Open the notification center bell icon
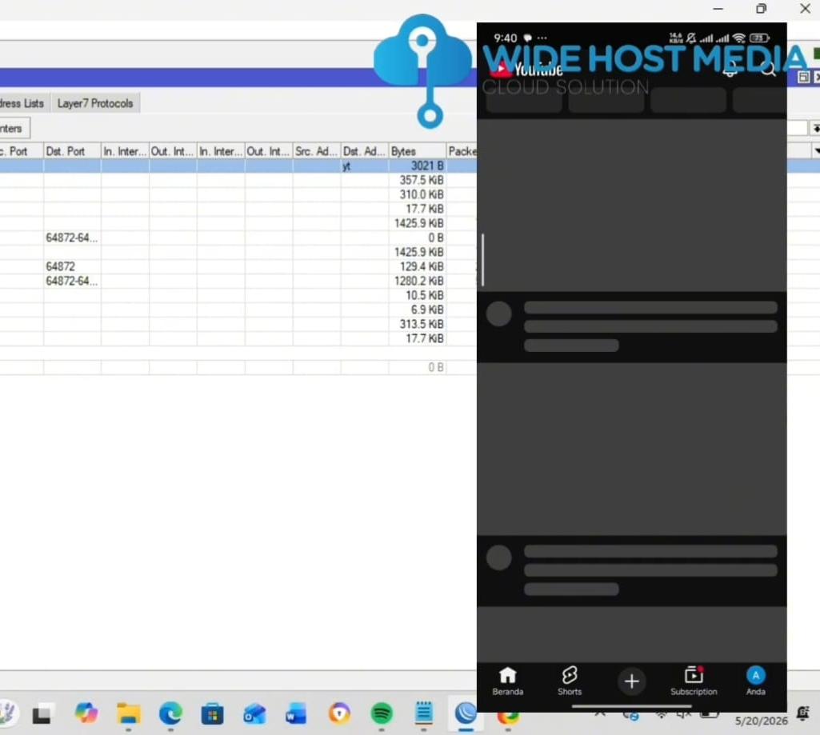Image resolution: width=820 pixels, height=735 pixels. coord(802,713)
